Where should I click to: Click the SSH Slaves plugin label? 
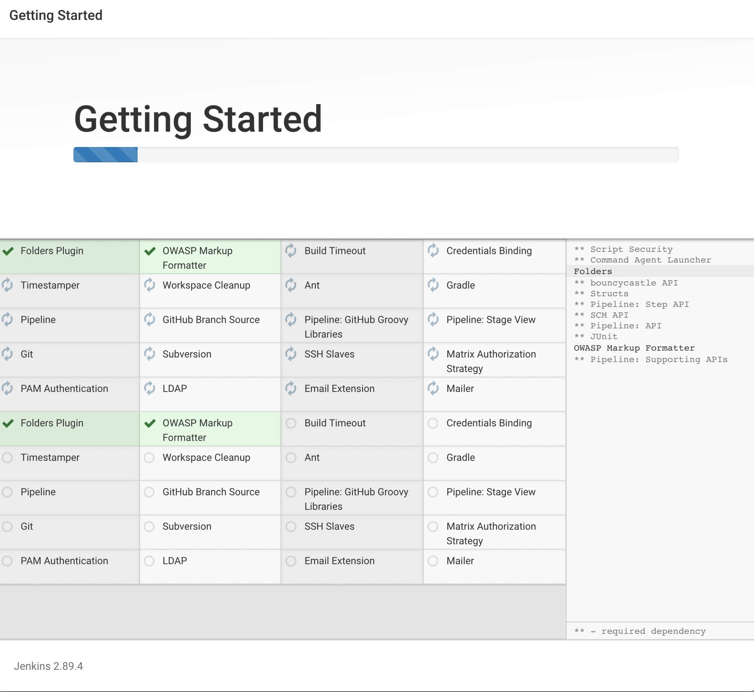tap(329, 354)
